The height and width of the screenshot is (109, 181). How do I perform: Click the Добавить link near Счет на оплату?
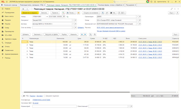(81, 28)
